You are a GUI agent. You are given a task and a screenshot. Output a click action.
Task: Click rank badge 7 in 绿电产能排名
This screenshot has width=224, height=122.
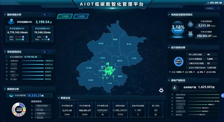[x=172, y=115]
